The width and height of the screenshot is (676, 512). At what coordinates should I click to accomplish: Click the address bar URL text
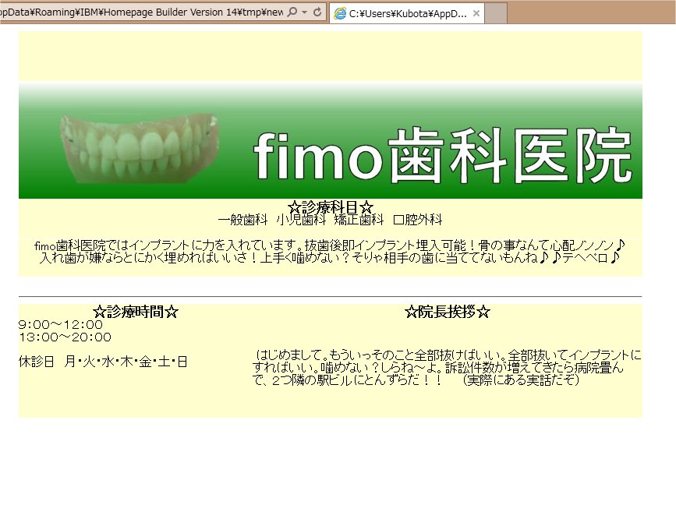[140, 12]
